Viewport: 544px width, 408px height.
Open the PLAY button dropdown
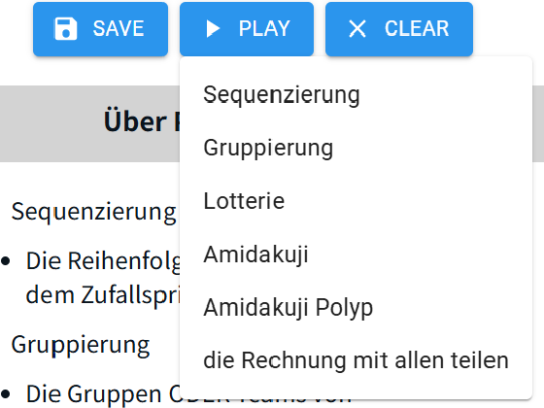(247, 29)
